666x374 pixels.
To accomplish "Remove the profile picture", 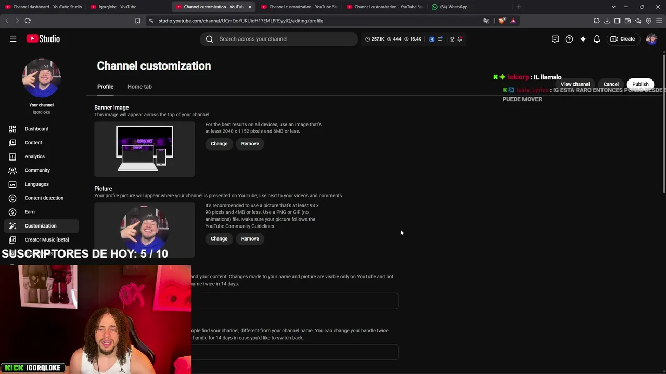I will coord(250,239).
